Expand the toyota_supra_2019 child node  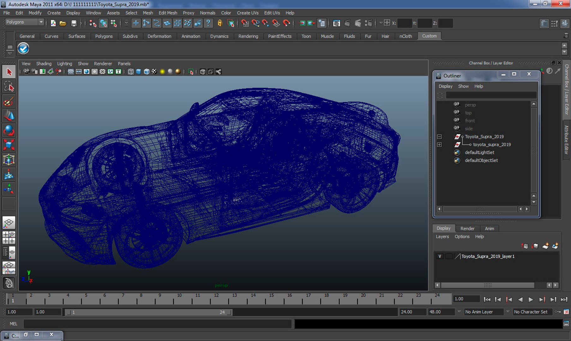(439, 145)
